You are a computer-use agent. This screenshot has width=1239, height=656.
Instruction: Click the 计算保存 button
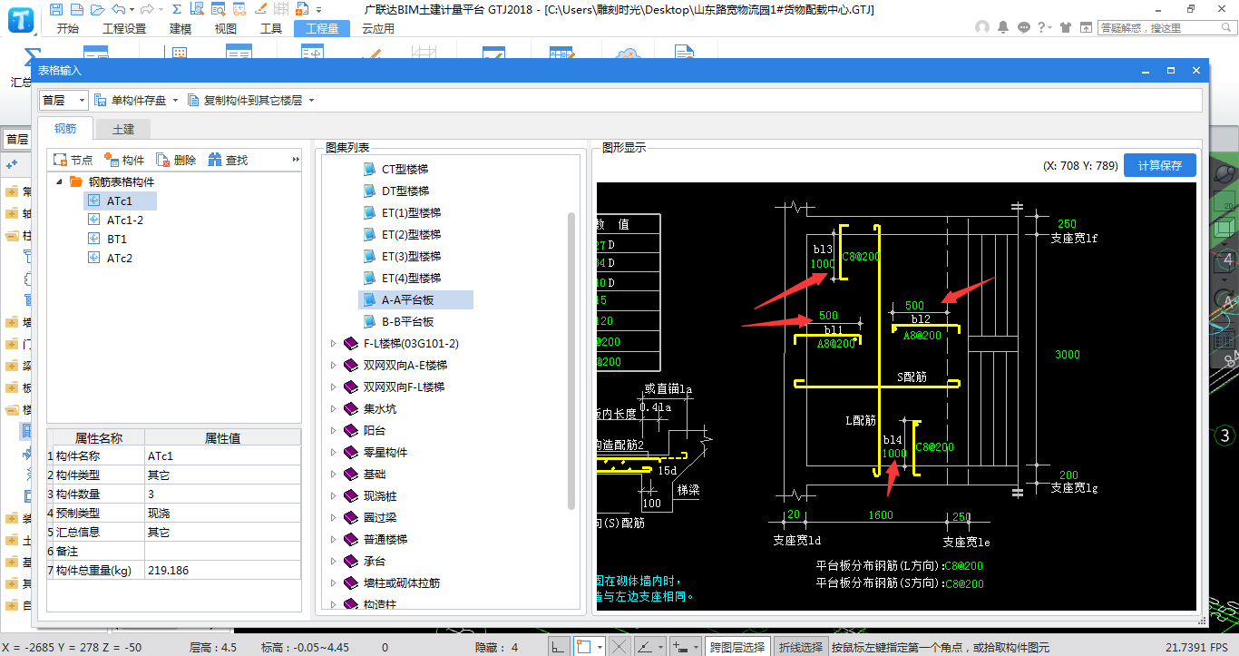click(x=1160, y=165)
